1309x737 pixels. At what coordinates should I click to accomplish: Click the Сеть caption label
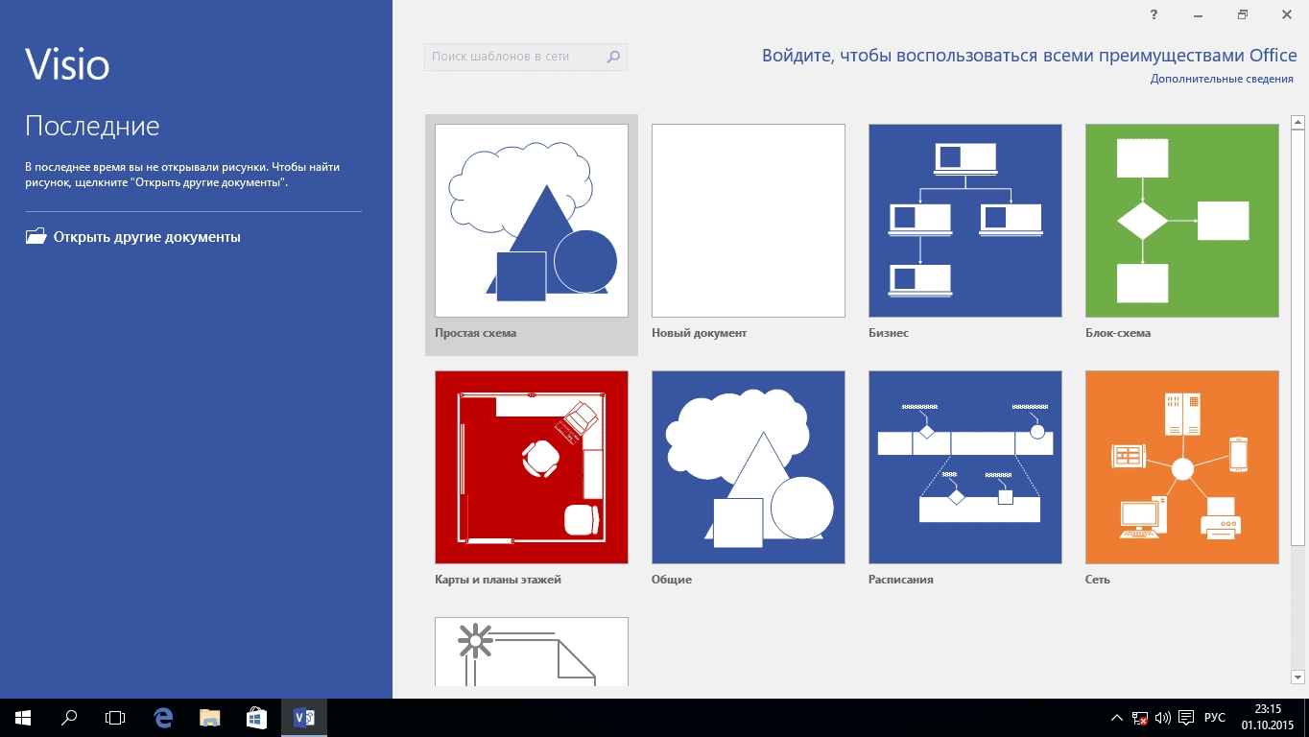(1098, 580)
